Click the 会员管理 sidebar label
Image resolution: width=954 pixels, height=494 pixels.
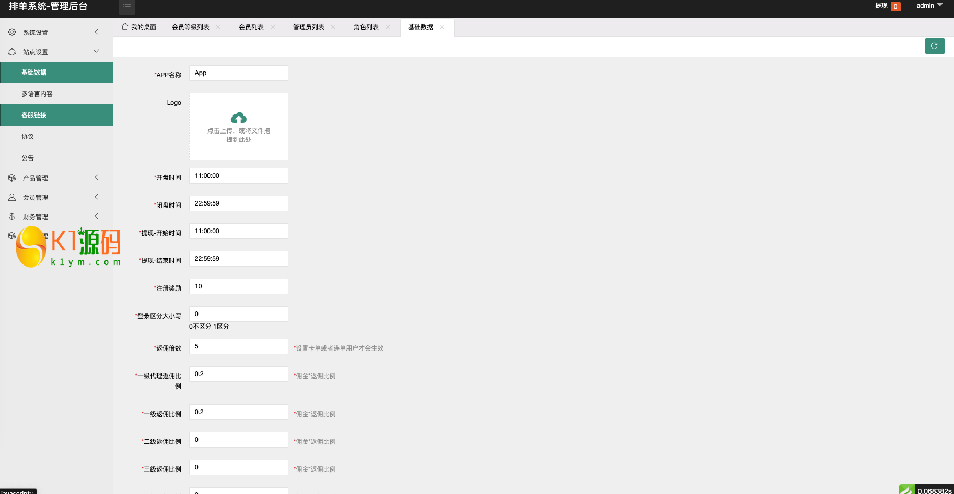click(36, 198)
